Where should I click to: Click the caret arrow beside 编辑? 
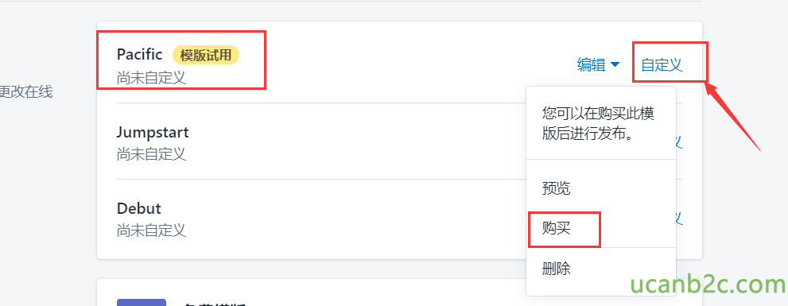[615, 65]
